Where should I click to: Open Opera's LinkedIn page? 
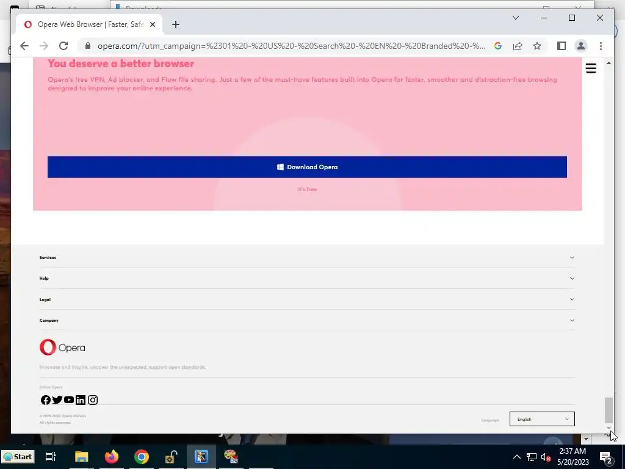[81, 399]
